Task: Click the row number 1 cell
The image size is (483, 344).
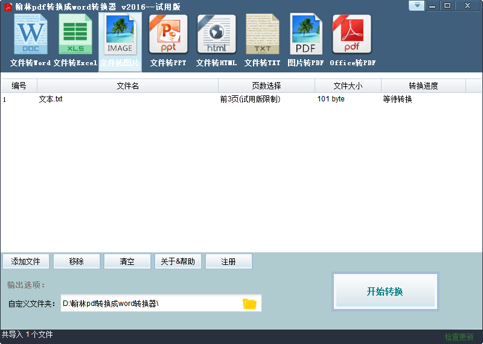Action: click(x=4, y=100)
